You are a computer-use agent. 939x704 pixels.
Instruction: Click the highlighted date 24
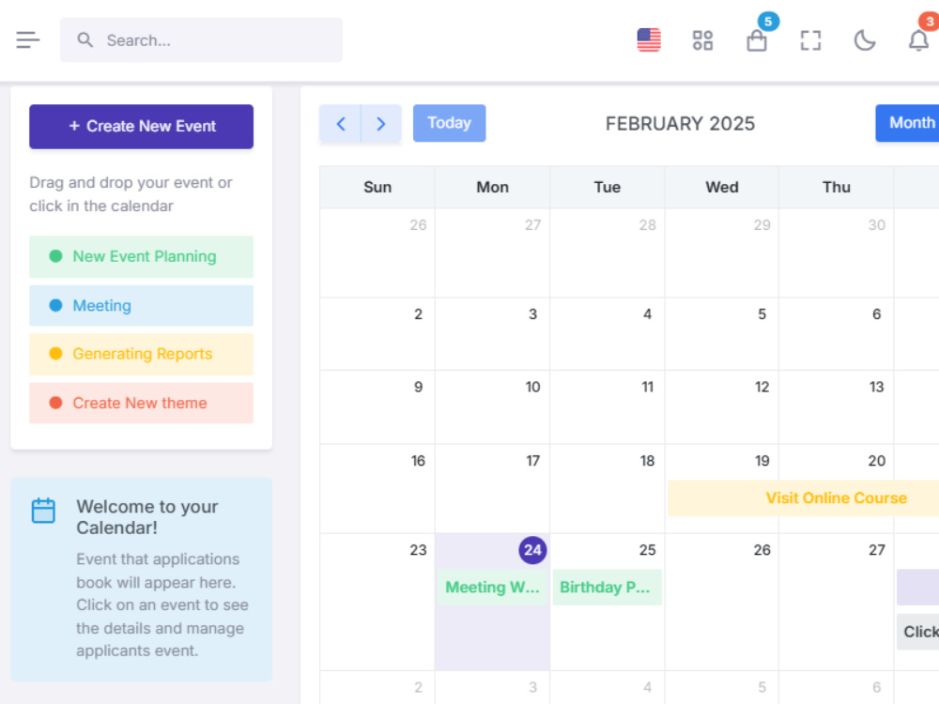[532, 549]
